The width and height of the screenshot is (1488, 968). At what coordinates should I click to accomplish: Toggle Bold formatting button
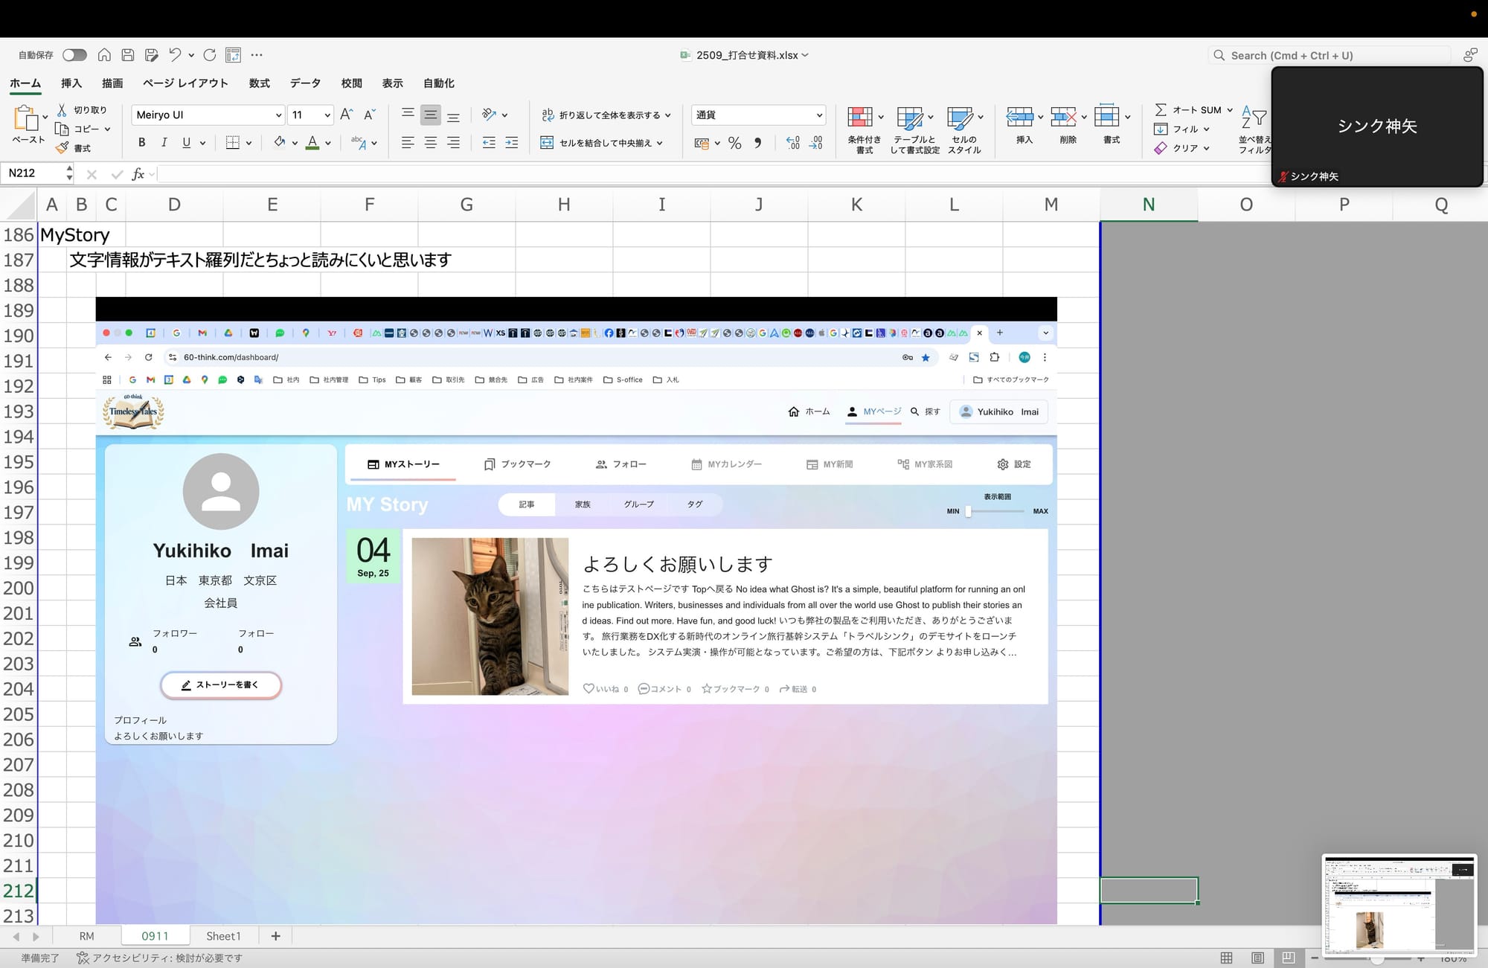click(141, 143)
